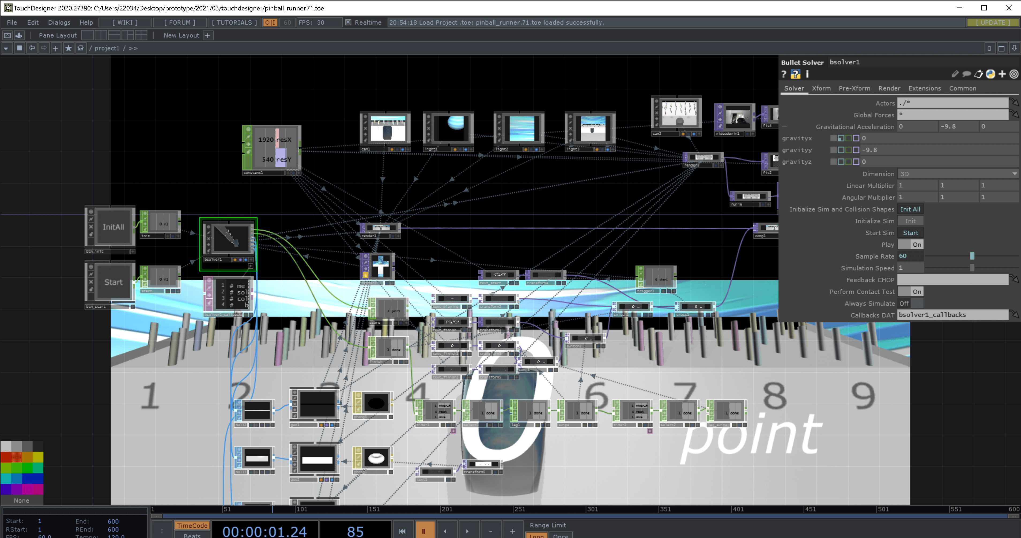Image resolution: width=1021 pixels, height=538 pixels.
Task: Select the four-pane grid layout icon
Action: coord(141,35)
